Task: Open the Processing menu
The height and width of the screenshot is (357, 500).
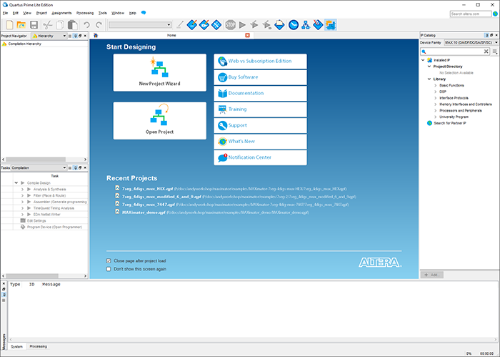Action: tap(85, 13)
